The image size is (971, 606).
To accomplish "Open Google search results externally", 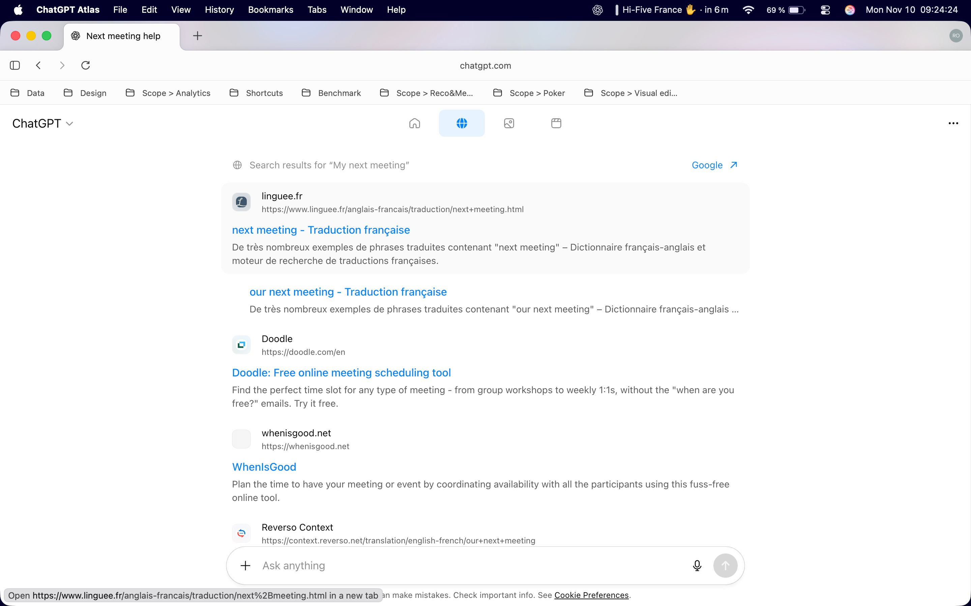I will click(714, 165).
